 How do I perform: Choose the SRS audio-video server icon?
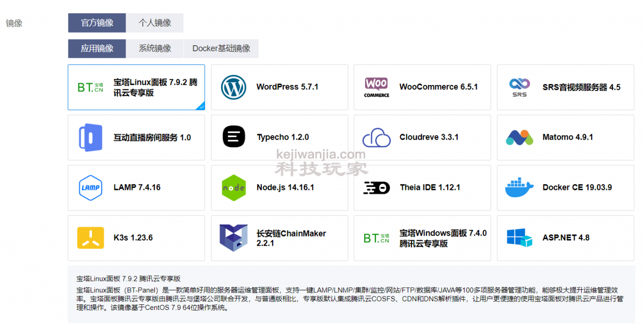click(x=519, y=87)
